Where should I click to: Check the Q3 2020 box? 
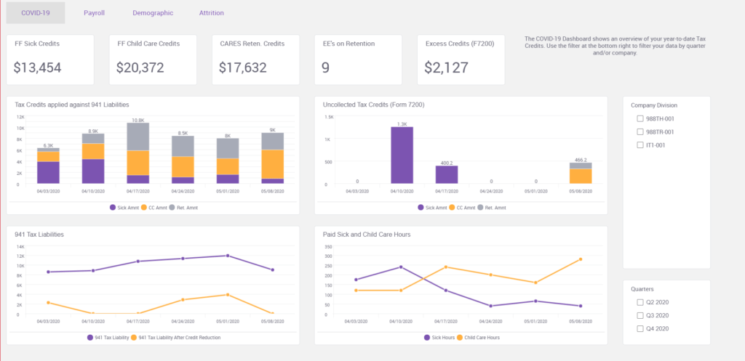640,315
